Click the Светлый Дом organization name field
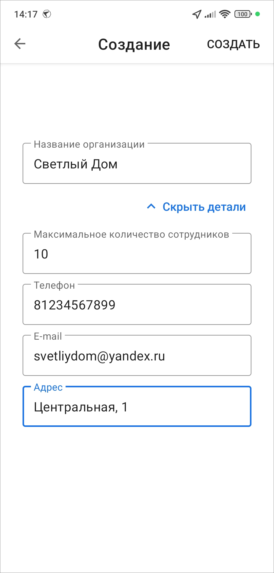274x573 pixels. pyautogui.click(x=137, y=164)
